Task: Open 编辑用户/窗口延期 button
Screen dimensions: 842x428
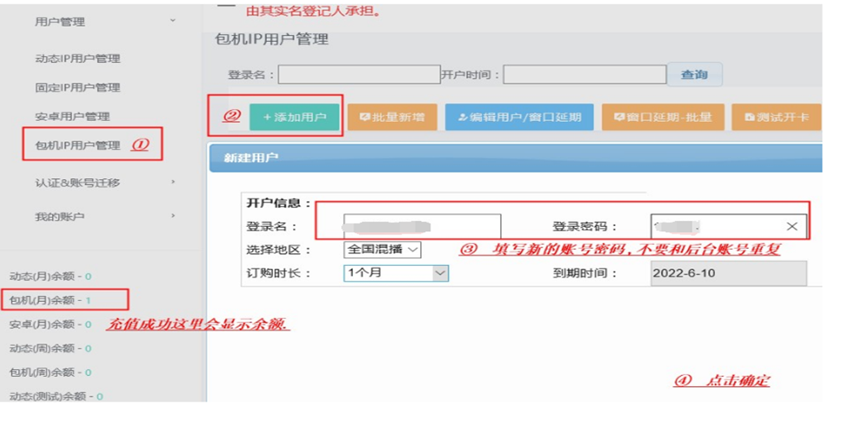Action: [x=519, y=117]
